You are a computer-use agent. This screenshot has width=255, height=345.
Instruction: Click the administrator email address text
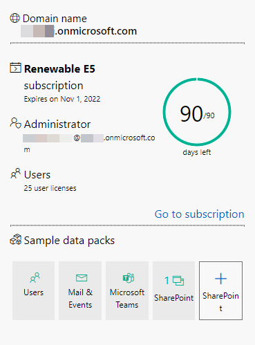[x=89, y=143]
